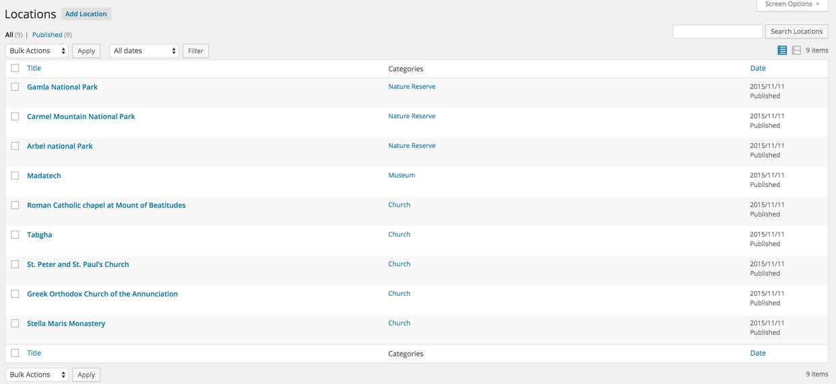Open the Carmel Mountain National Park link
The height and width of the screenshot is (384, 836).
[x=81, y=116]
